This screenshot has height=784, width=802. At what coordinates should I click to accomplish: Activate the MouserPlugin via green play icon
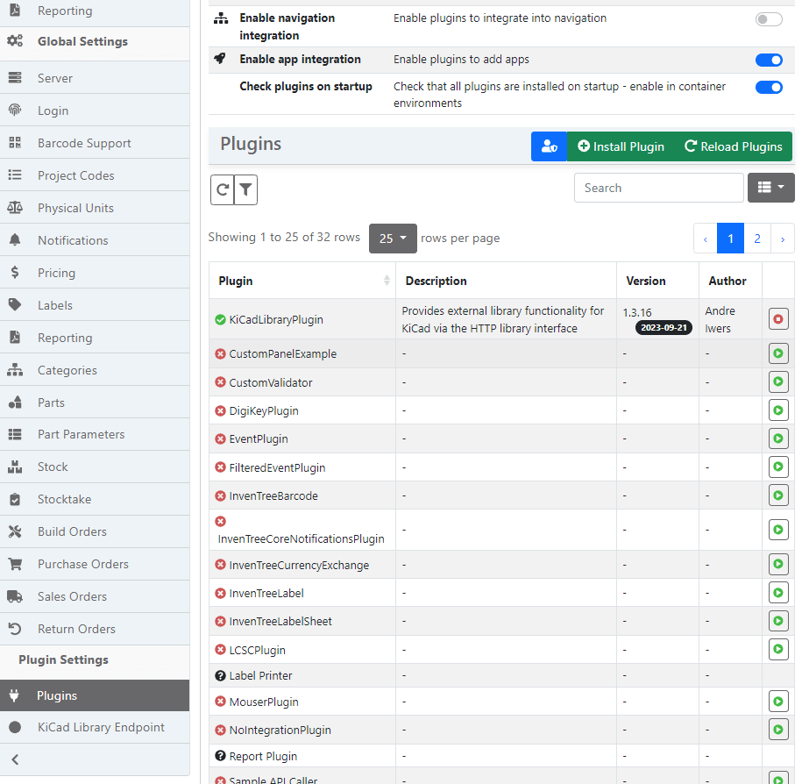778,701
